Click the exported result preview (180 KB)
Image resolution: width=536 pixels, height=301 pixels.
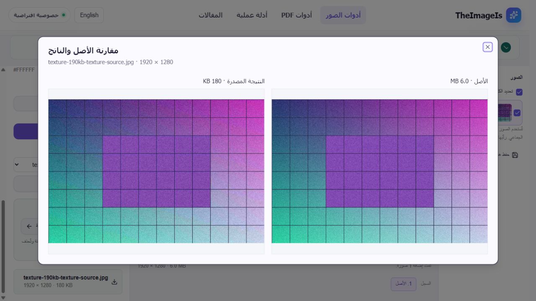pyautogui.click(x=156, y=171)
